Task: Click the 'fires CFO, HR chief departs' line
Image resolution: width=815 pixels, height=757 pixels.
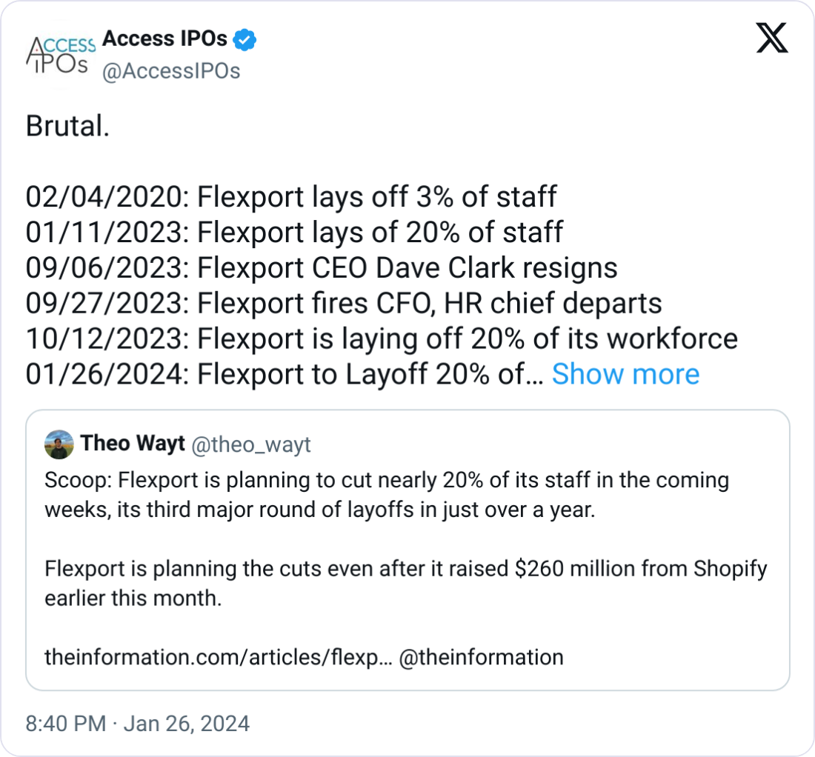Action: (x=344, y=303)
